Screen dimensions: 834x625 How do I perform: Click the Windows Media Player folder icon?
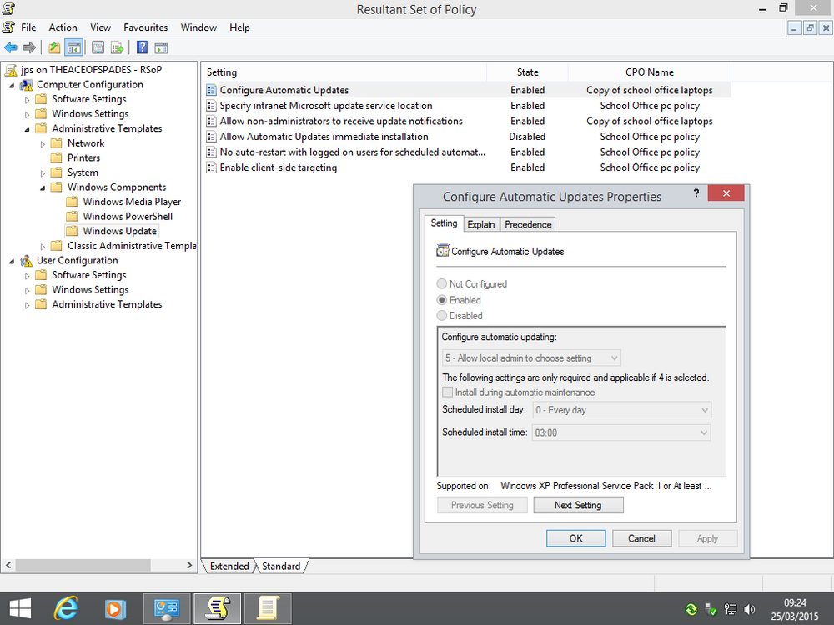coord(72,202)
